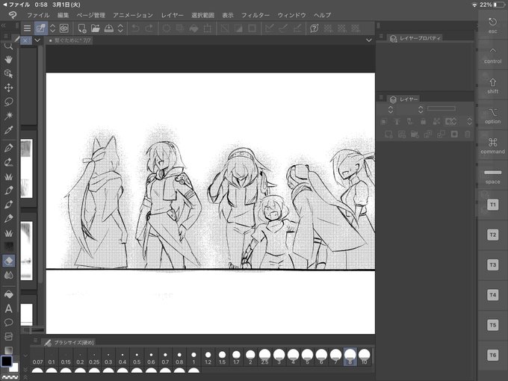Select the Lasso selection tool

point(8,102)
